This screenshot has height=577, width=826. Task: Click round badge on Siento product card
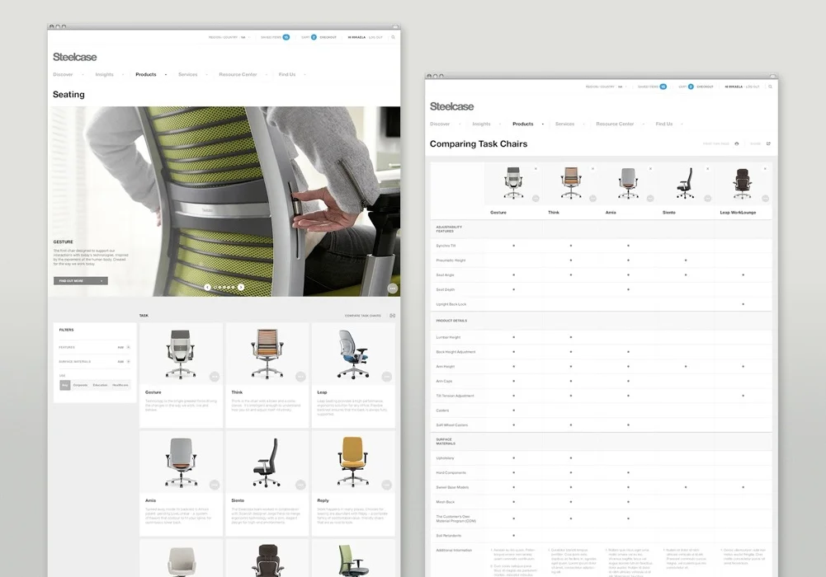click(x=300, y=485)
